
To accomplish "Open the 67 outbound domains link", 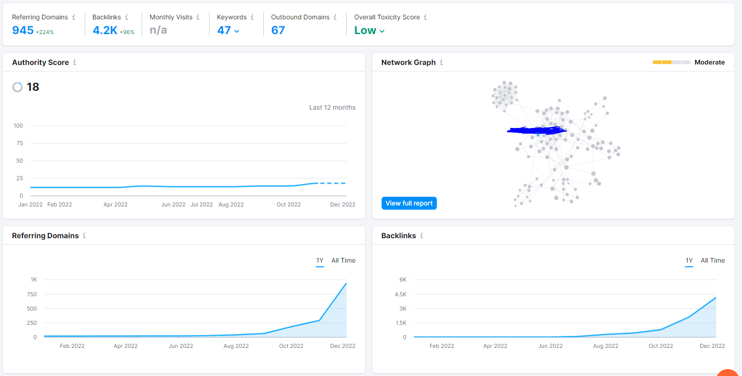I will [278, 30].
